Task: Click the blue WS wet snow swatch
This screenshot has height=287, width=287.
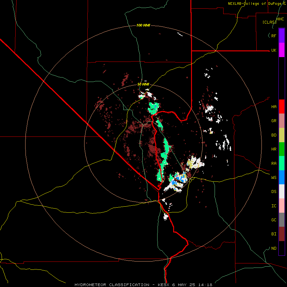Action: pyautogui.click(x=282, y=177)
